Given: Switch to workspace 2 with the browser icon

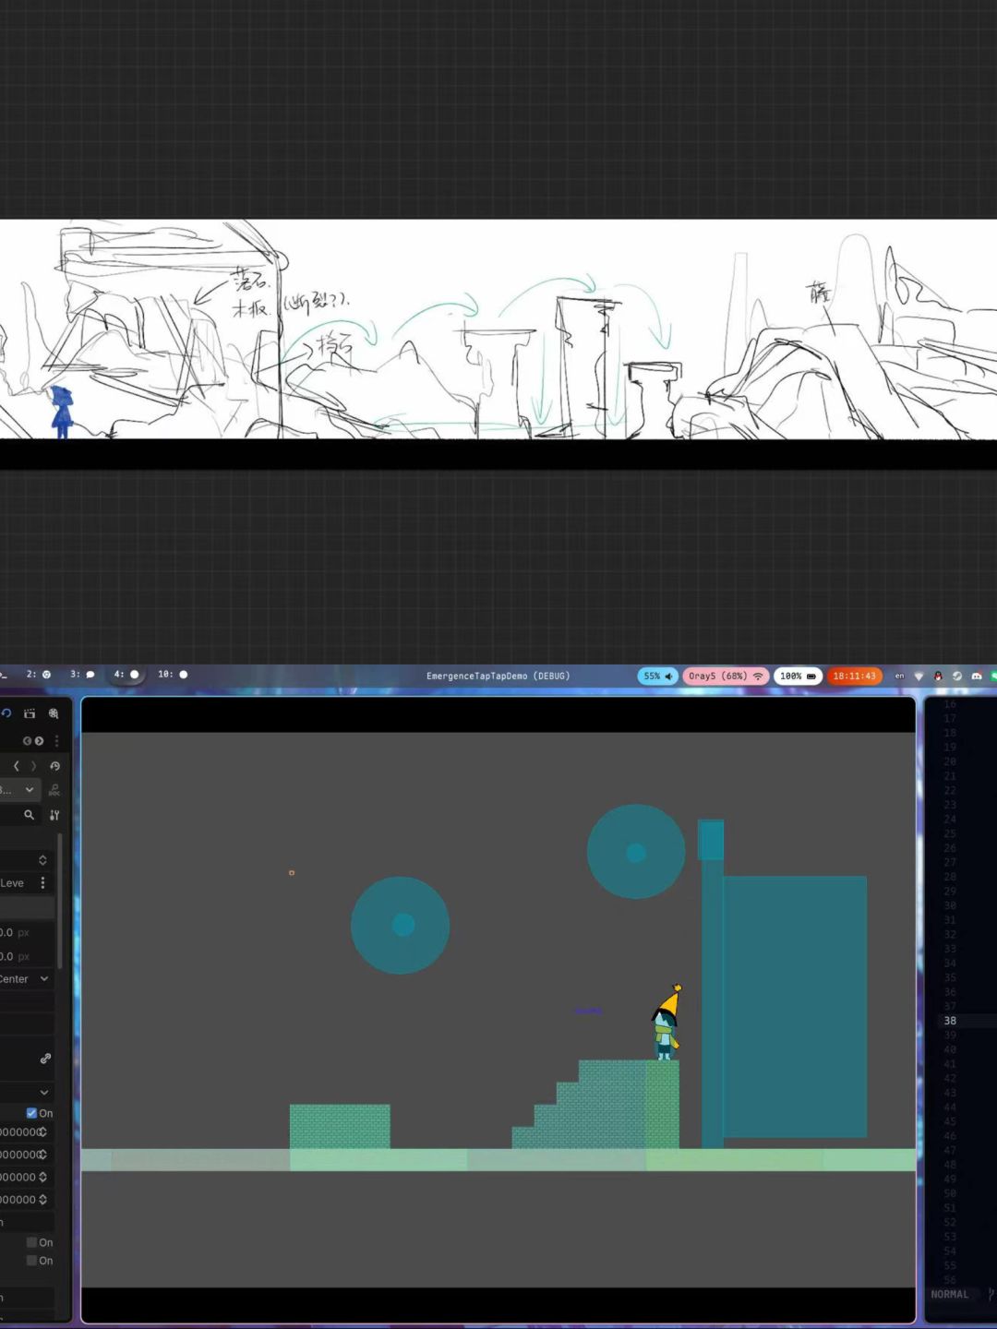Looking at the screenshot, I should click(39, 675).
